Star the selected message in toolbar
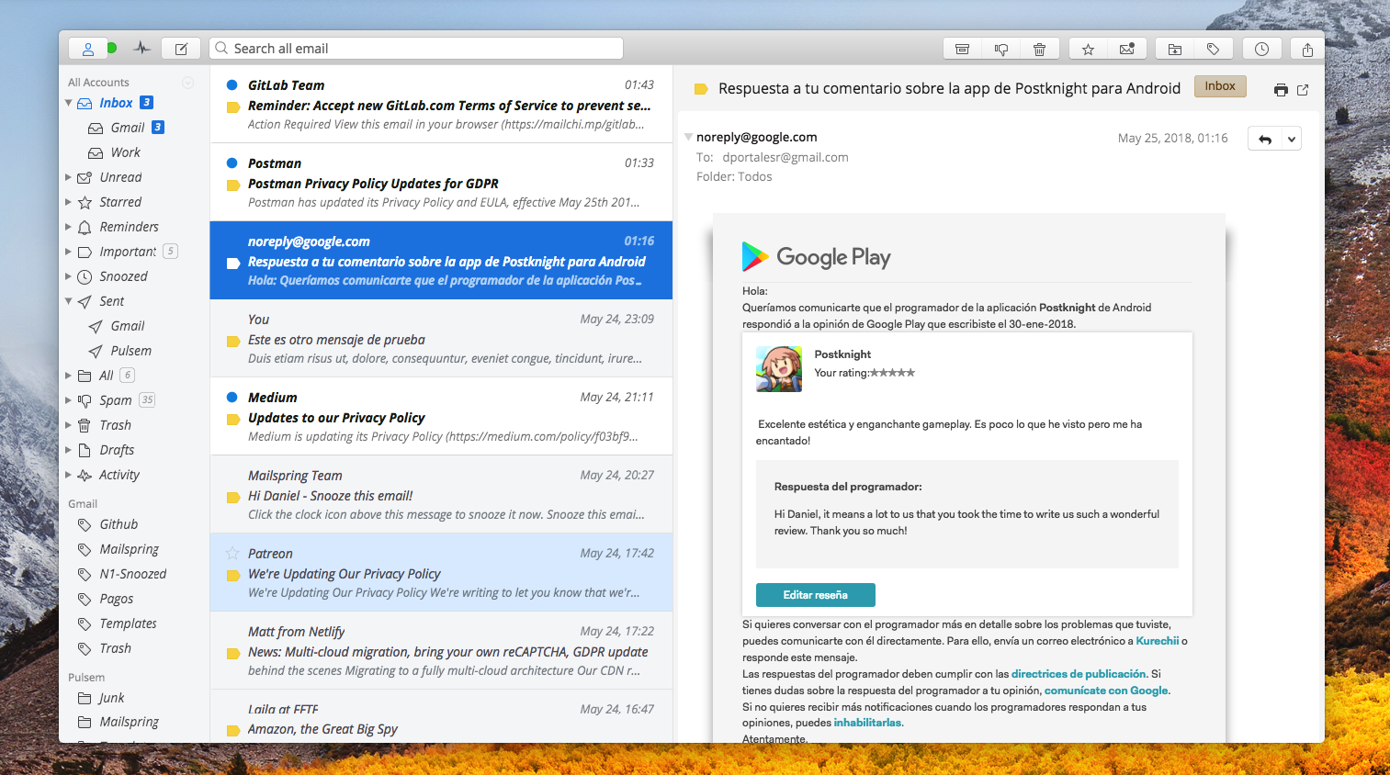1390x775 pixels. click(1088, 50)
